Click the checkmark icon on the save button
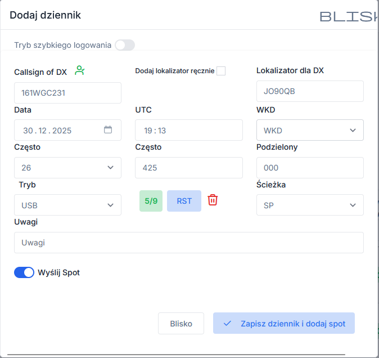Image resolution: width=379 pixels, height=358 pixels. point(227,324)
